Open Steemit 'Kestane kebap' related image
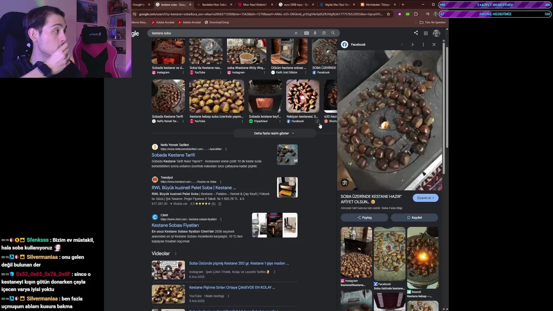Viewport: 553px width, 311px height. click(423, 257)
